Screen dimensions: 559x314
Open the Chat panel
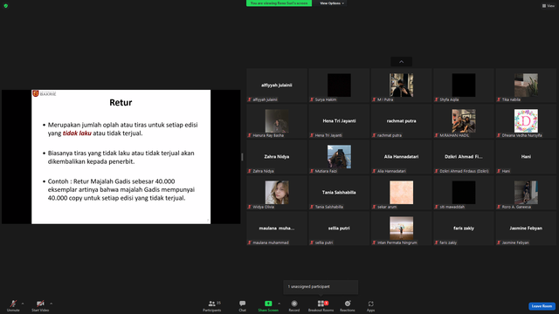click(x=243, y=305)
